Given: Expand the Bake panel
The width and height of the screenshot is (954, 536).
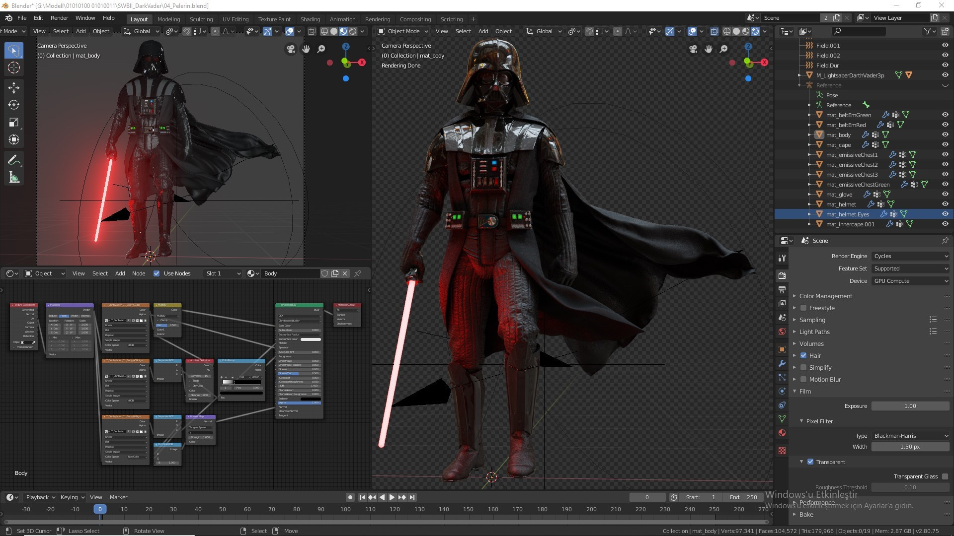Looking at the screenshot, I should (806, 515).
